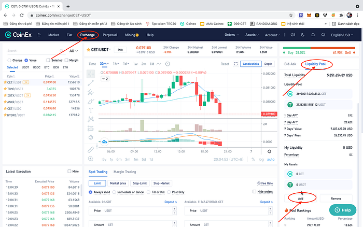The width and height of the screenshot is (363, 227).
Task: Open the Perpetual navigation item
Action: click(110, 35)
